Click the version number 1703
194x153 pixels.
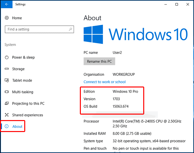coord(116,99)
